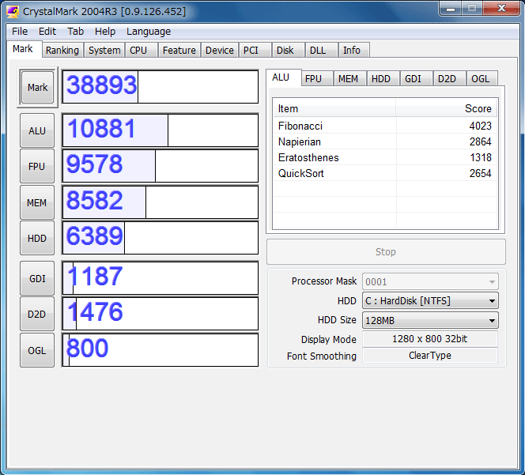The width and height of the screenshot is (525, 475).
Task: Open the Language menu
Action: [149, 32]
